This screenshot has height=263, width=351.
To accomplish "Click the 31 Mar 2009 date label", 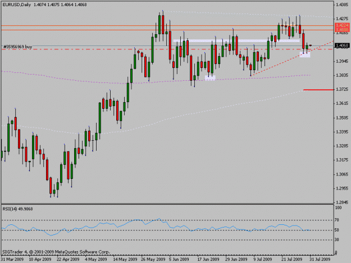I will click(12, 260).
